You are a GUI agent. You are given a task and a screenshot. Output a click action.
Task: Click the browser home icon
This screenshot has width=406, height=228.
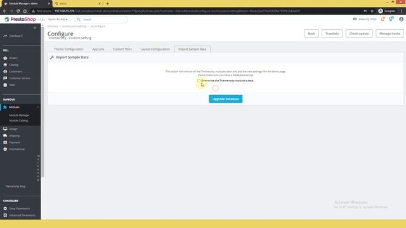25,11
